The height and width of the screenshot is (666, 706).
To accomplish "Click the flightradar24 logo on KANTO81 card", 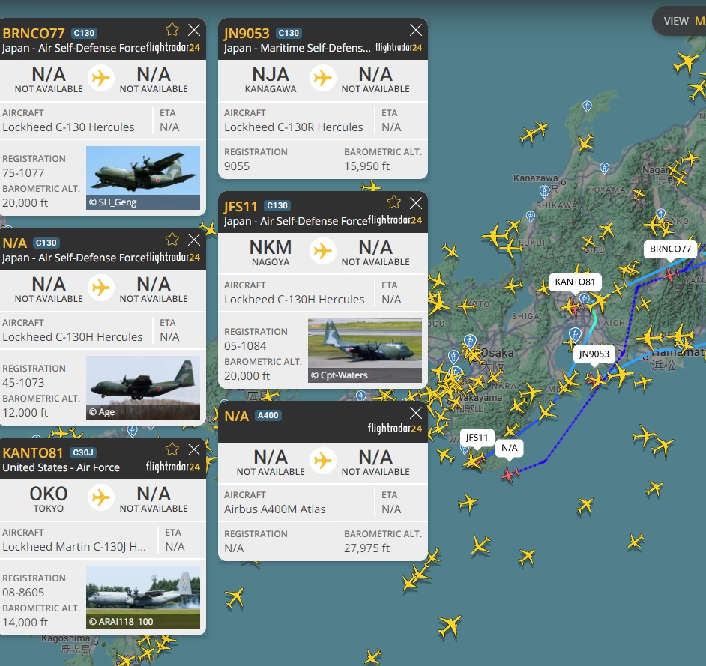I will 173,467.
